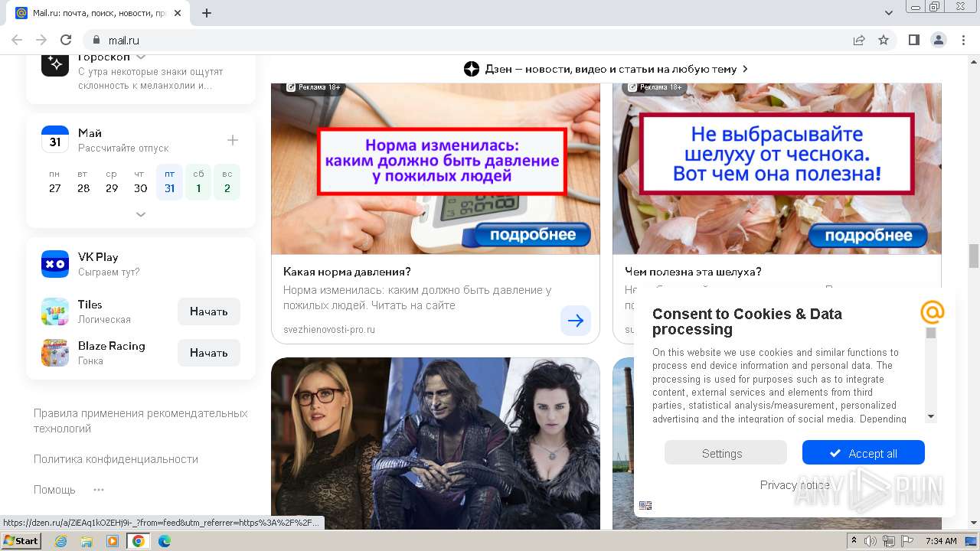Show the taskbar clock 7:34 AM
Image resolution: width=980 pixels, height=551 pixels.
pyautogui.click(x=941, y=541)
